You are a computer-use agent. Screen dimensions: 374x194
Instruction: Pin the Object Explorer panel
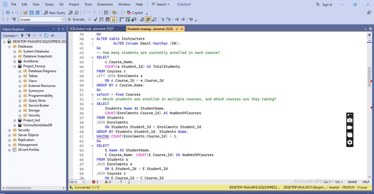(58, 29)
